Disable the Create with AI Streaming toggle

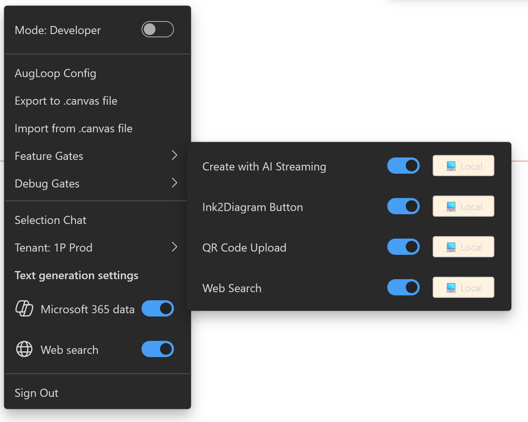pyautogui.click(x=403, y=166)
